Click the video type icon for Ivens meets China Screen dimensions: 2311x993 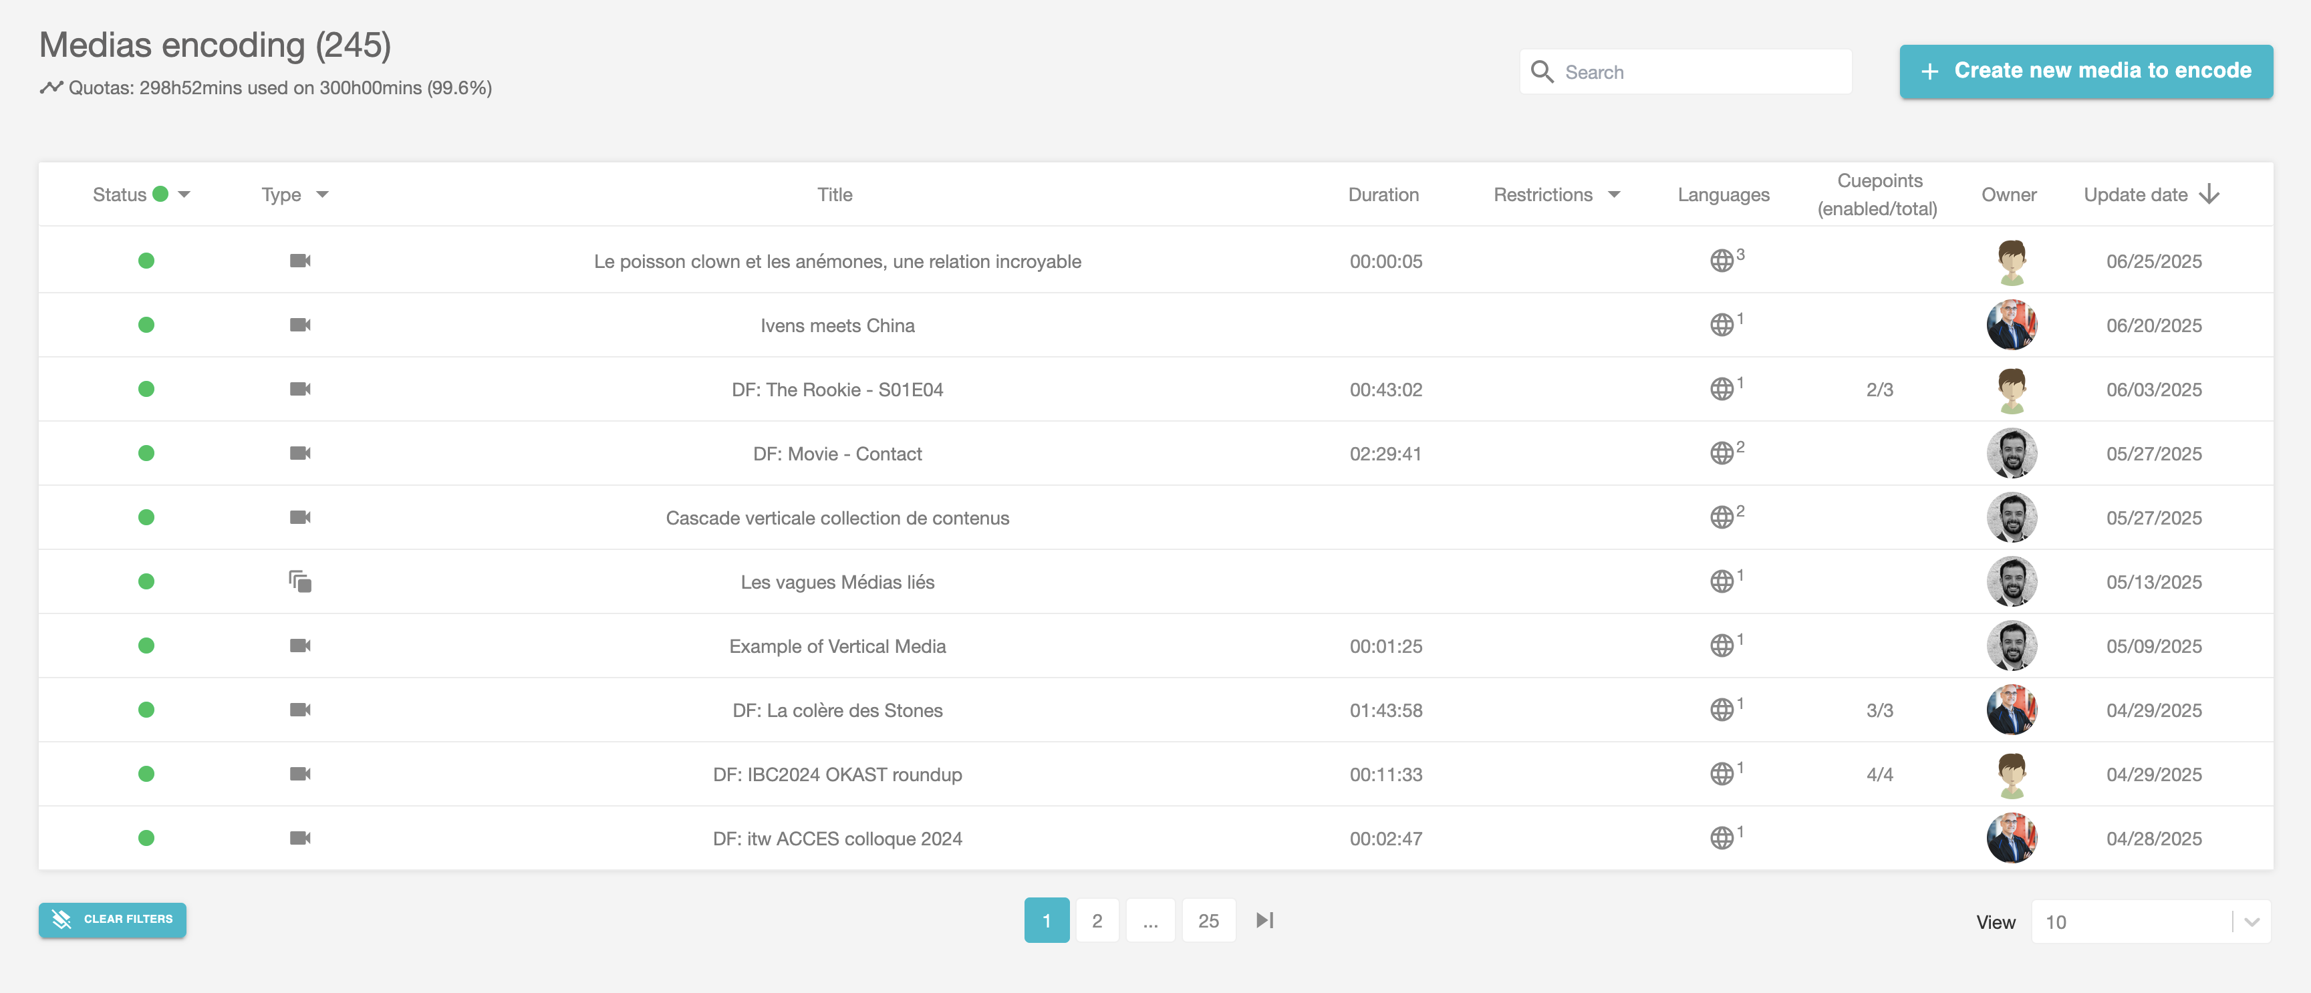point(299,325)
